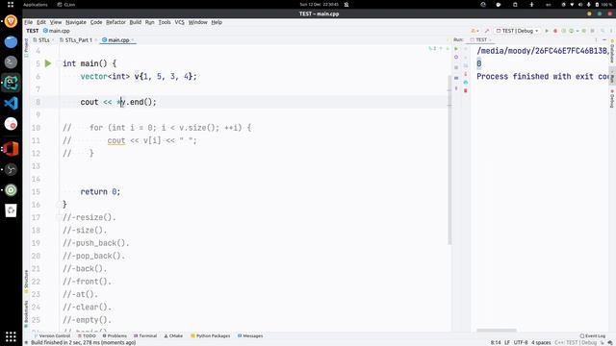Hide the Run tool window
The image size is (616, 346).
pos(604,39)
